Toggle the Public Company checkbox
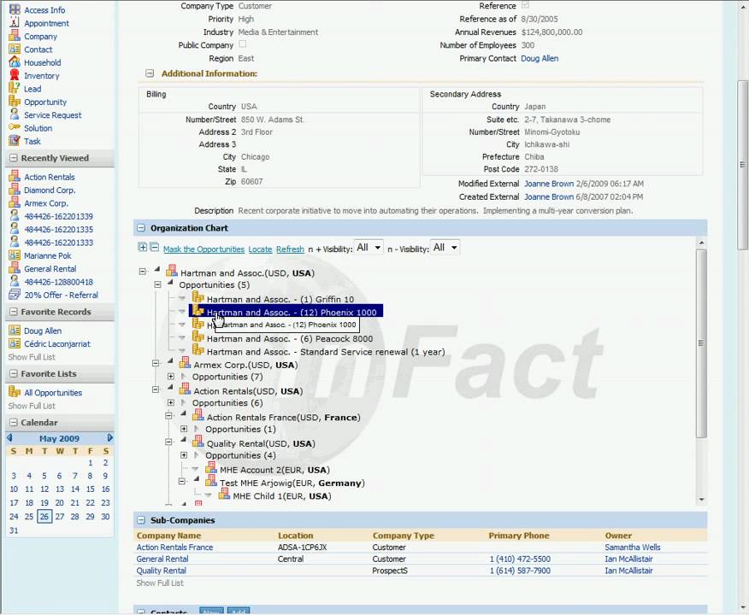The width and height of the screenshot is (749, 615). [243, 44]
